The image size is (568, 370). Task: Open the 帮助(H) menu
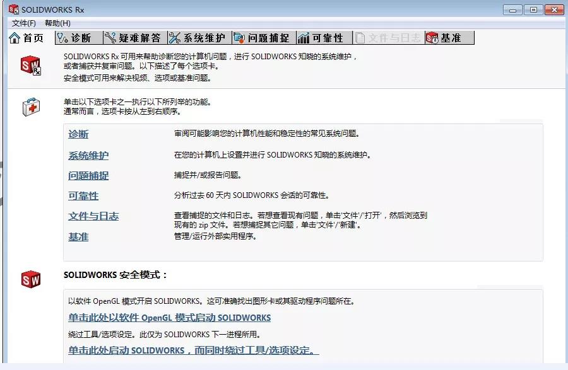point(57,23)
